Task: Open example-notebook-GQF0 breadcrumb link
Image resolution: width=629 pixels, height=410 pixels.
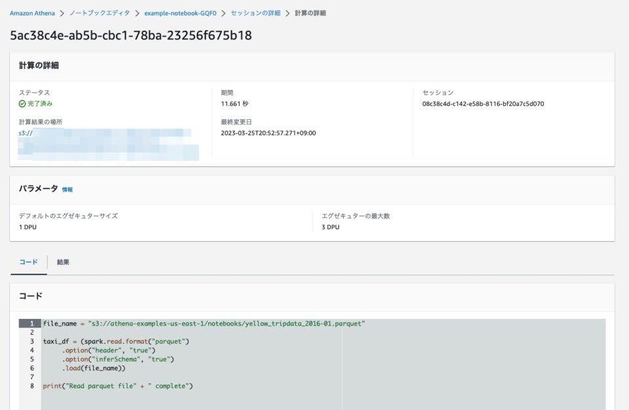Action: tap(180, 13)
